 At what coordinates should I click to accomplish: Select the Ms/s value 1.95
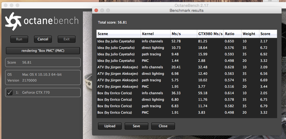175,87
